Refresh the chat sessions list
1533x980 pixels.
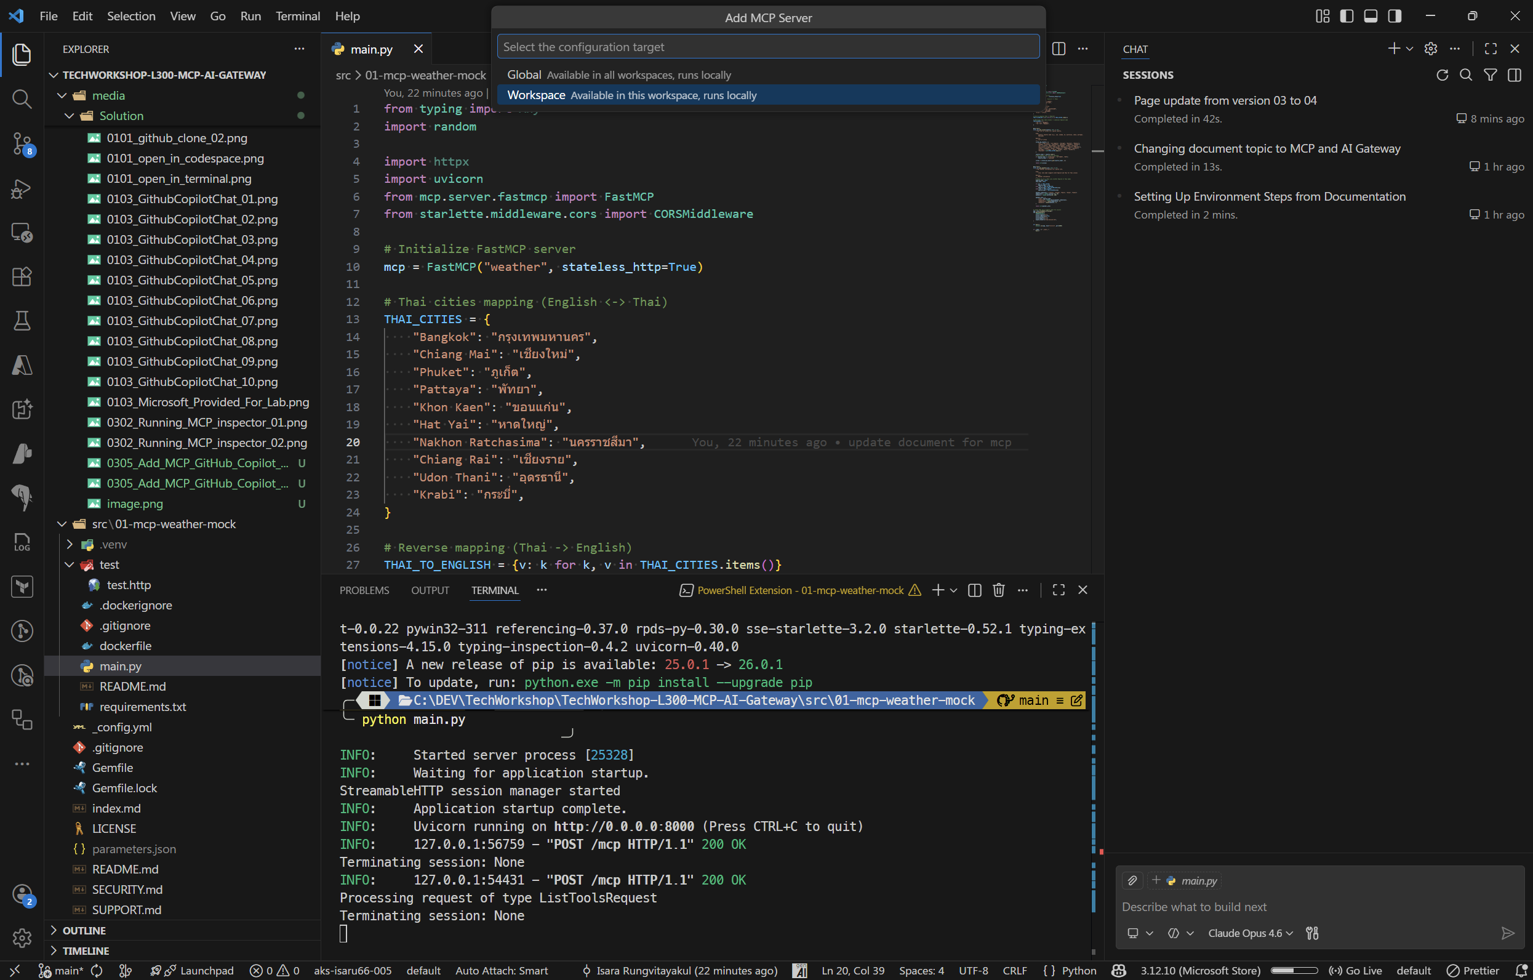[1442, 75]
